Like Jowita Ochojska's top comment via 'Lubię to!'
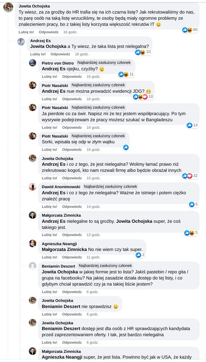The height and width of the screenshot is (362, 206). 26,32
